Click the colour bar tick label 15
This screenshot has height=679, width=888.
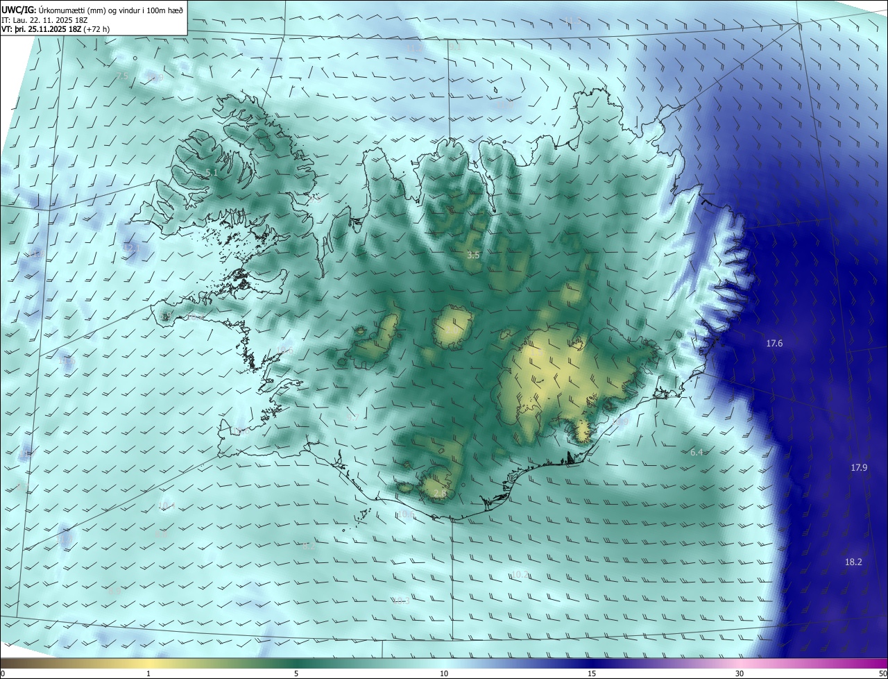point(592,674)
